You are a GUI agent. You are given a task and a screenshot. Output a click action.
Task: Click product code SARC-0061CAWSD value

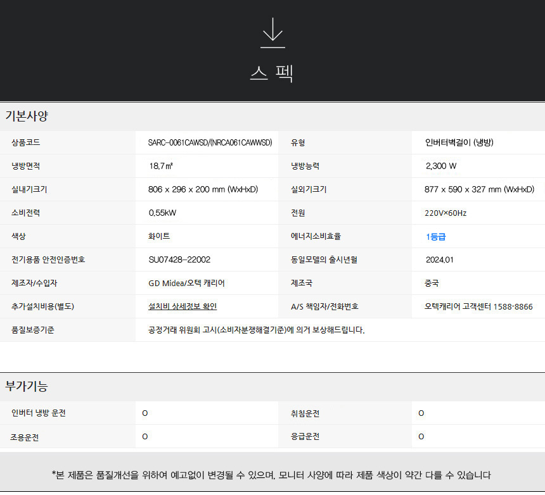210,142
